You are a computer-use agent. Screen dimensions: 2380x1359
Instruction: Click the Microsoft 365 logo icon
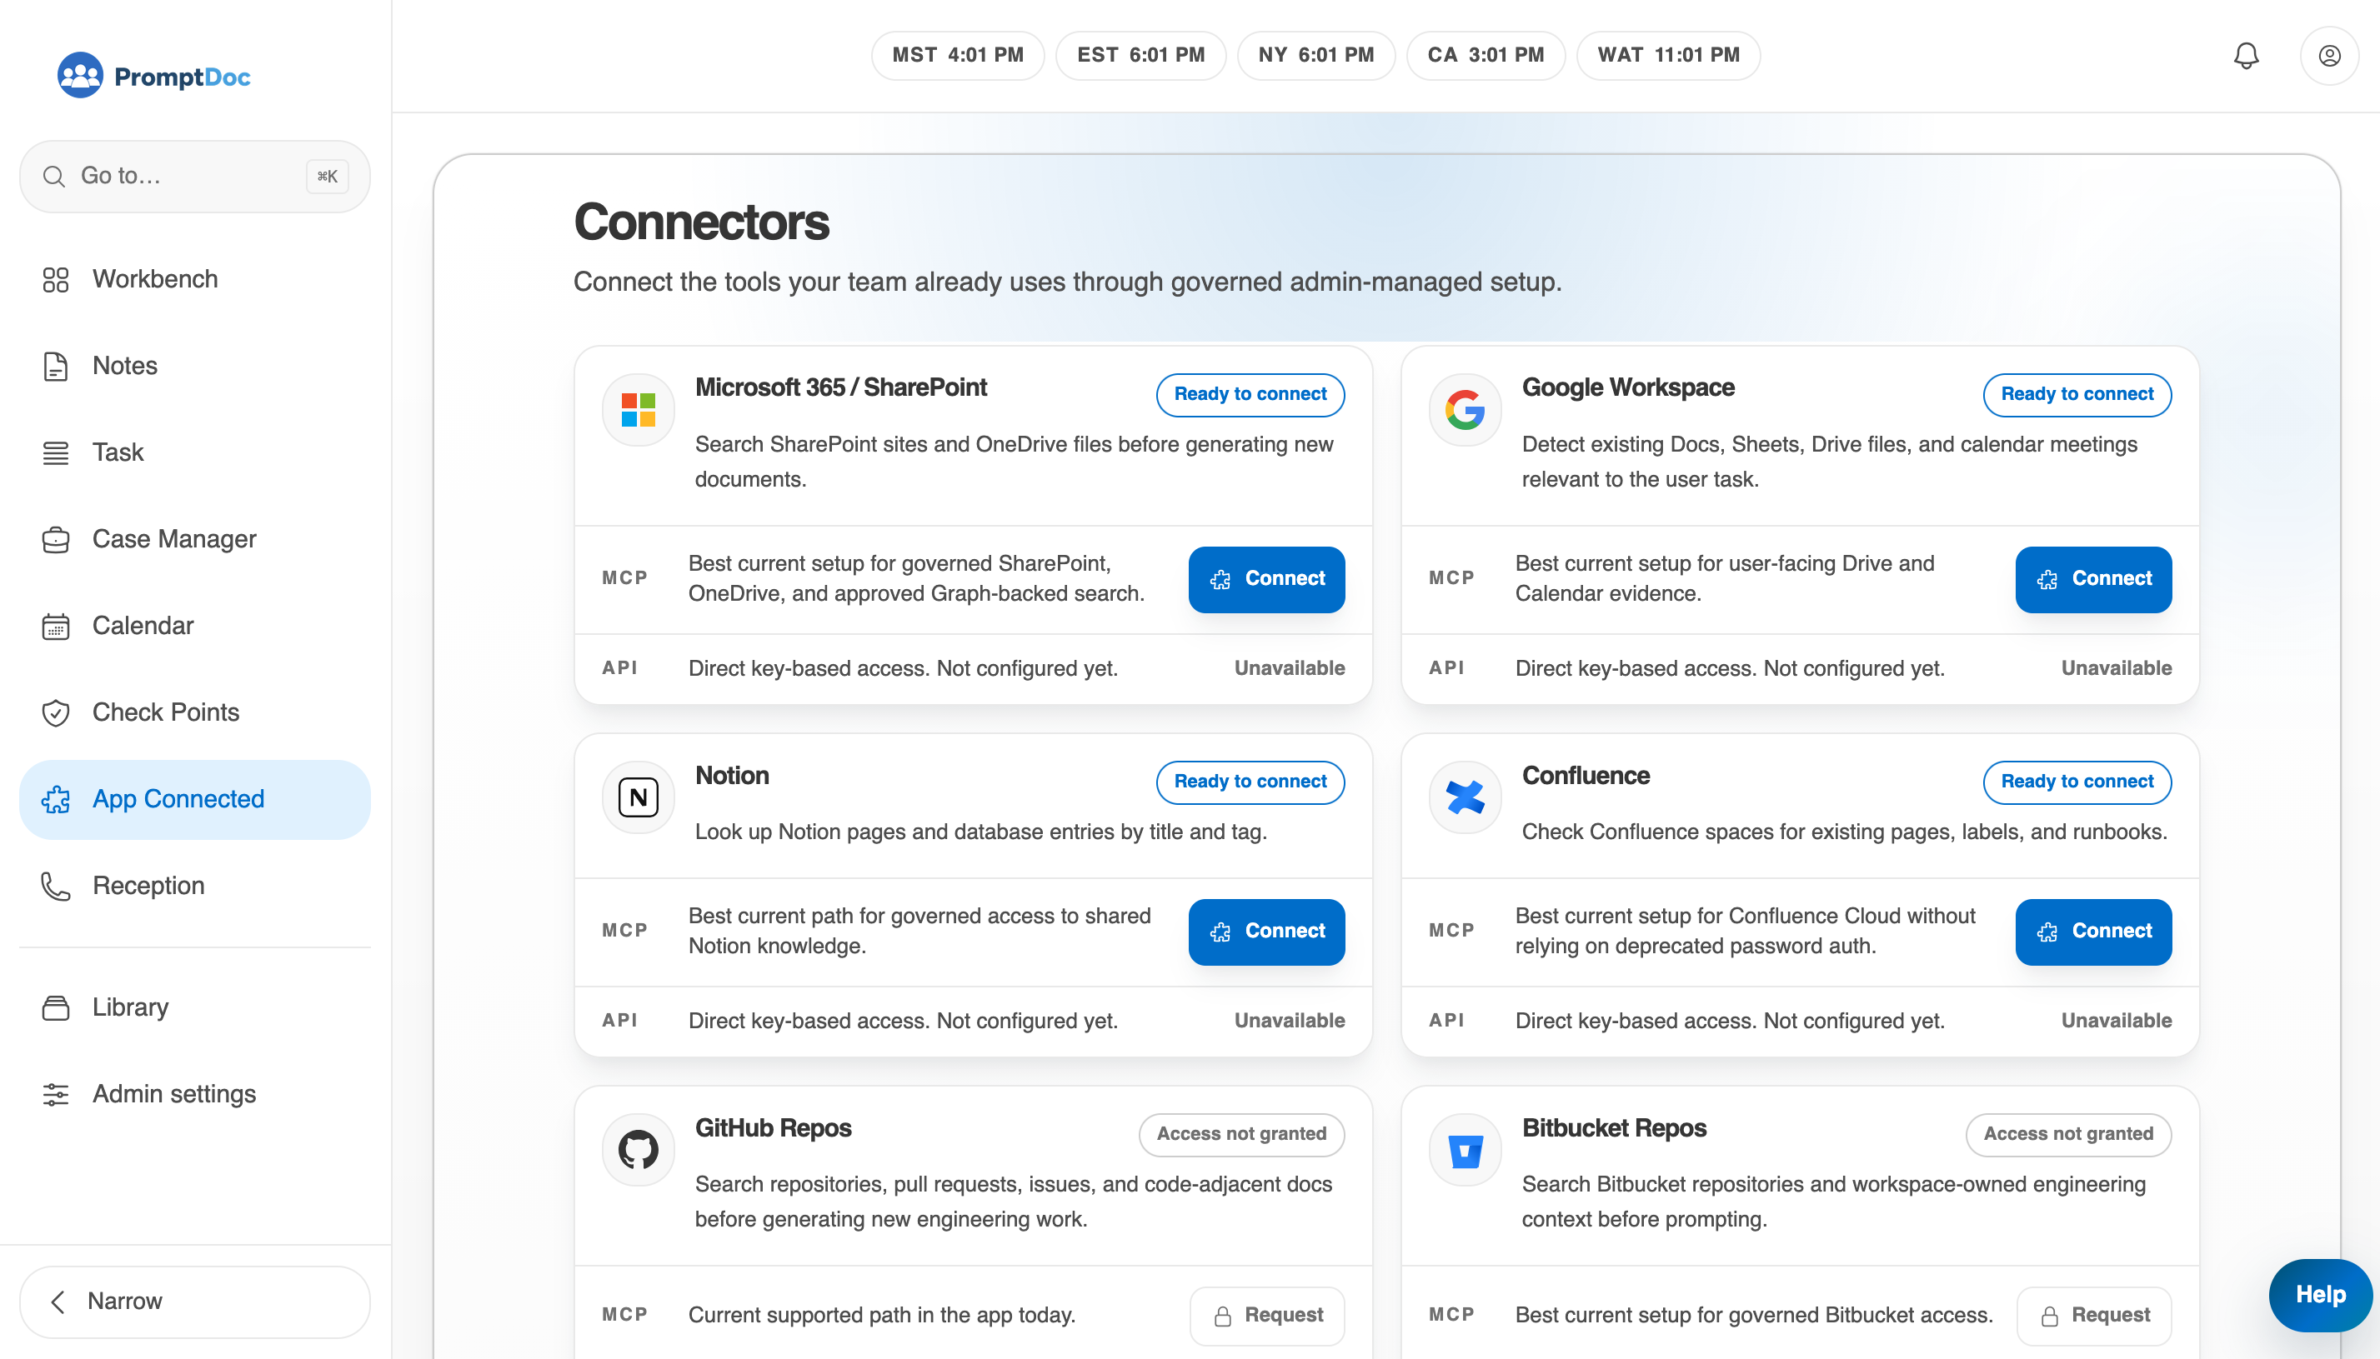pyautogui.click(x=639, y=410)
